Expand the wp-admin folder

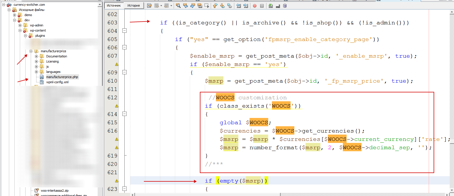pos(20,25)
